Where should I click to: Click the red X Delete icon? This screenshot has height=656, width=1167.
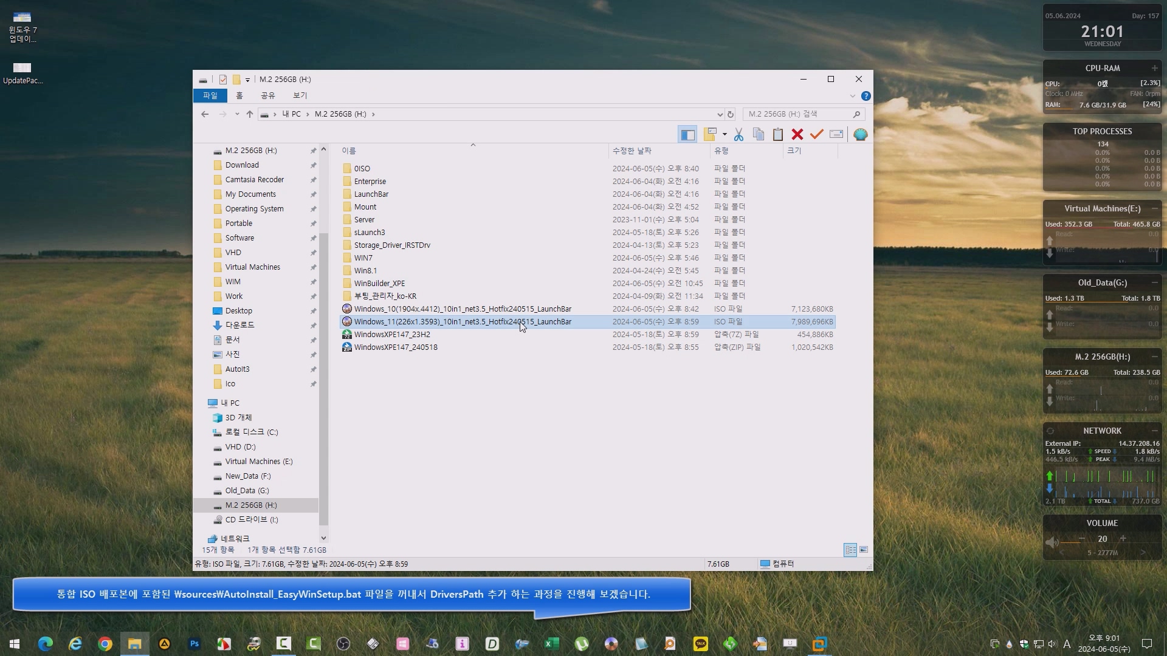(797, 134)
